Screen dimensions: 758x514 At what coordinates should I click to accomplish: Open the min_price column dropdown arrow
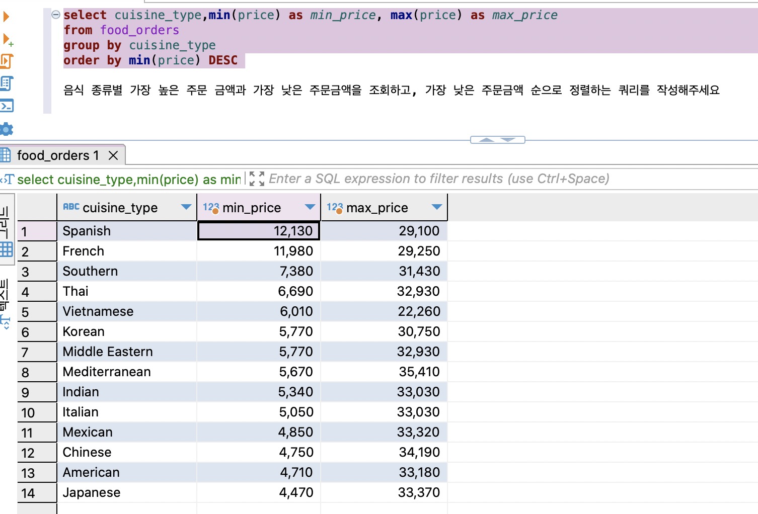coord(310,207)
